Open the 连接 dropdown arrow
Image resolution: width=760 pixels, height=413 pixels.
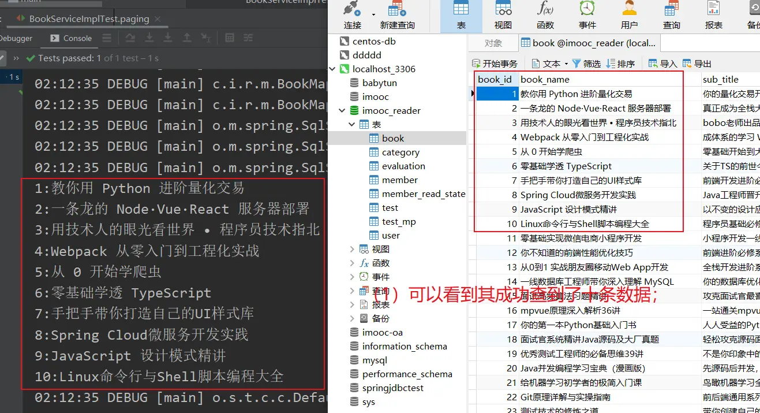[373, 14]
